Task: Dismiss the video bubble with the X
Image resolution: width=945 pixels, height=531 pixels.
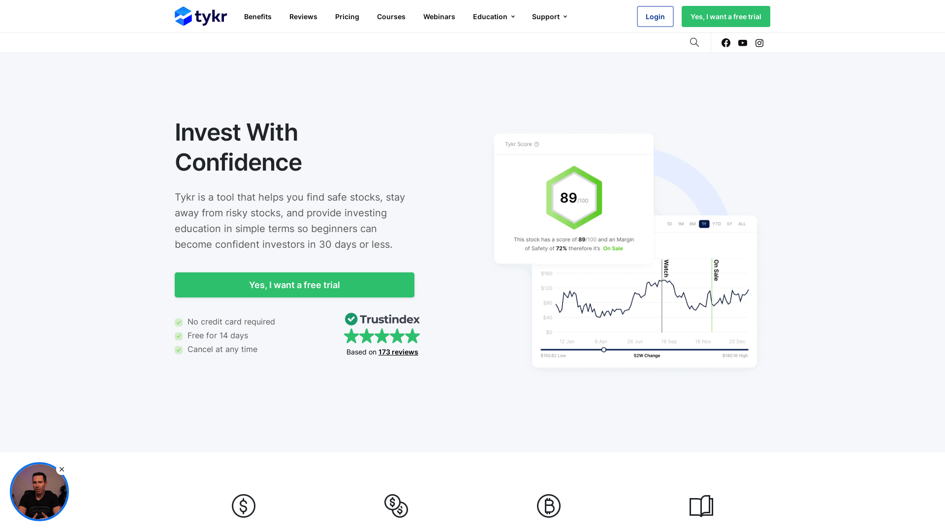Action: [62, 469]
